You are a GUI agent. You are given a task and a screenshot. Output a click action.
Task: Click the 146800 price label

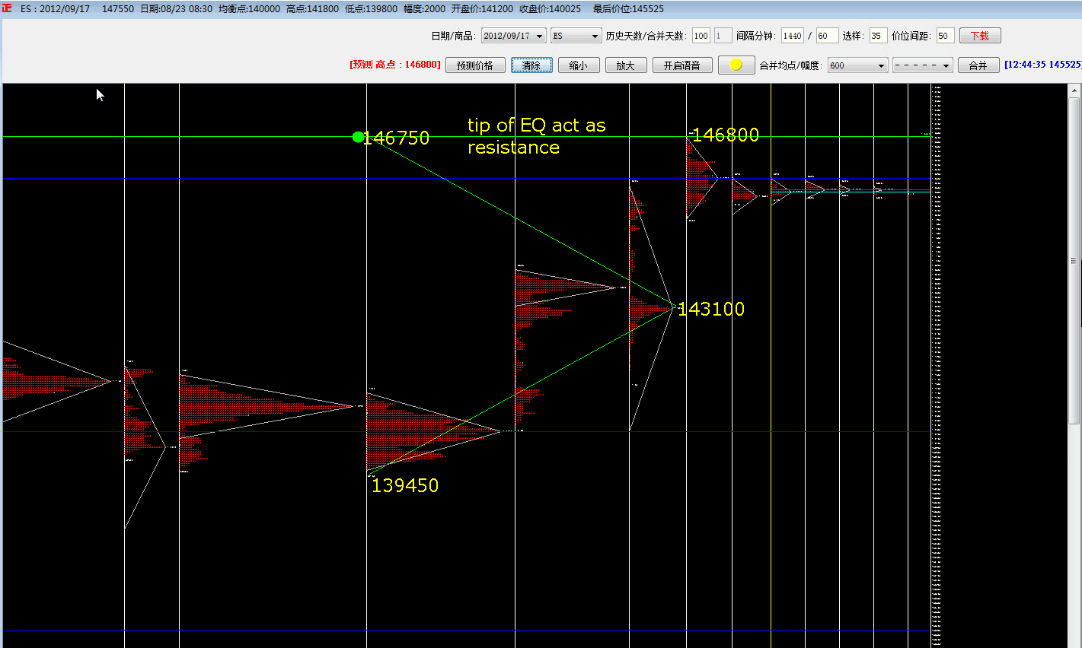(726, 135)
